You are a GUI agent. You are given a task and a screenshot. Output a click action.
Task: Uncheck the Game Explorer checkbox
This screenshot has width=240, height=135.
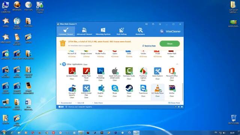[160, 73]
